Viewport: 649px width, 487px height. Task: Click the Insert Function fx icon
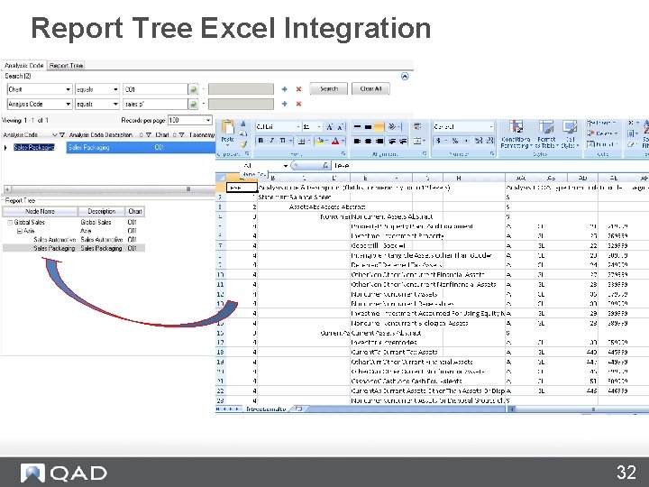tap(325, 166)
